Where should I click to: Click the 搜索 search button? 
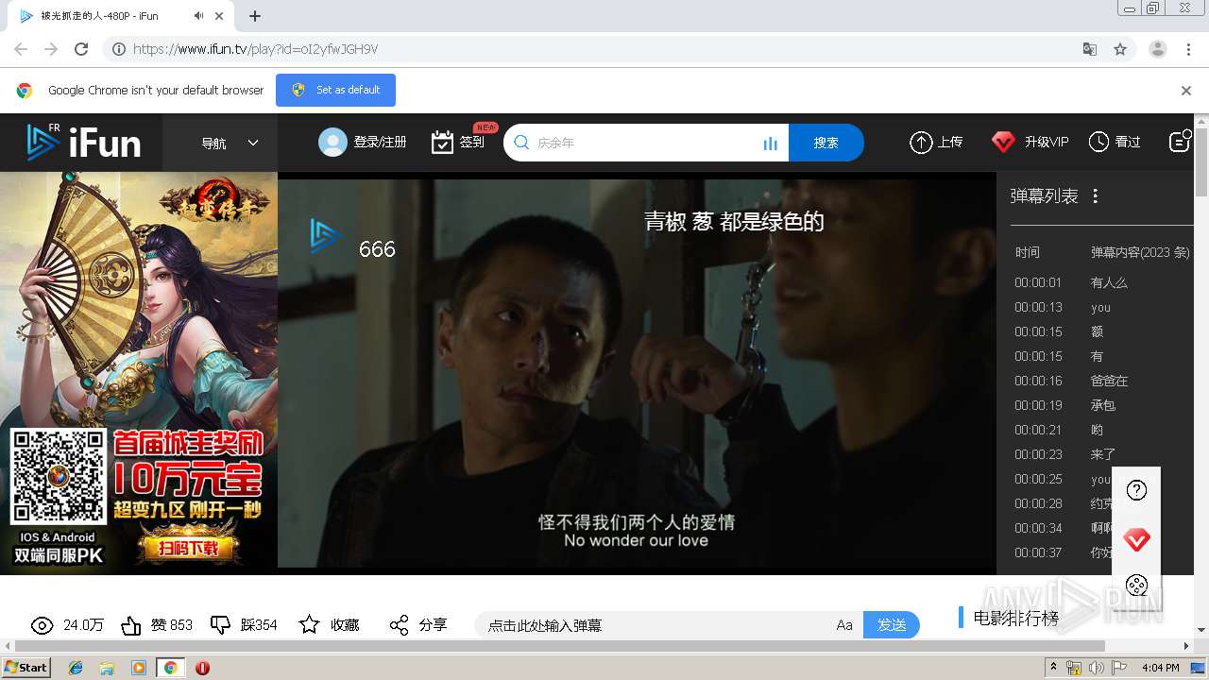click(826, 143)
